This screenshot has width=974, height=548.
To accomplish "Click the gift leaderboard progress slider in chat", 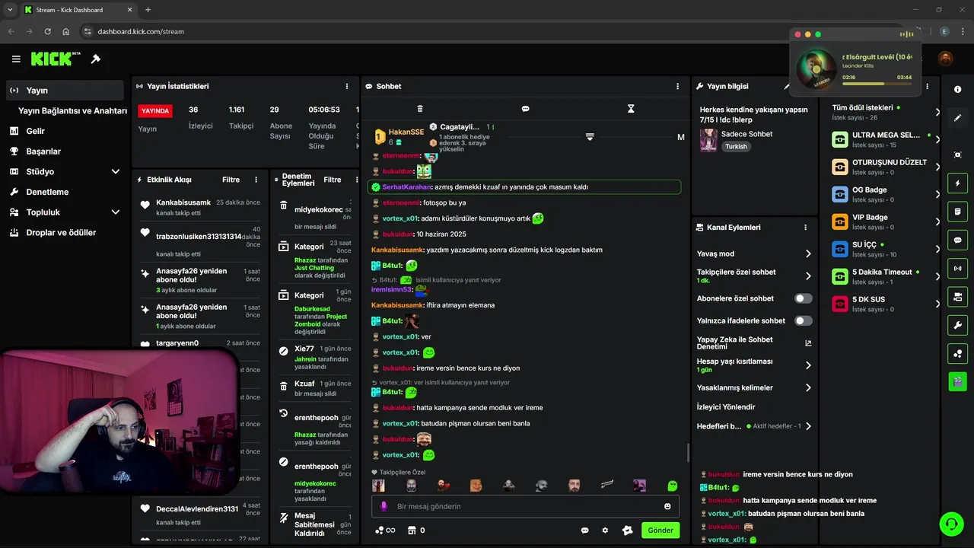I will click(x=590, y=137).
